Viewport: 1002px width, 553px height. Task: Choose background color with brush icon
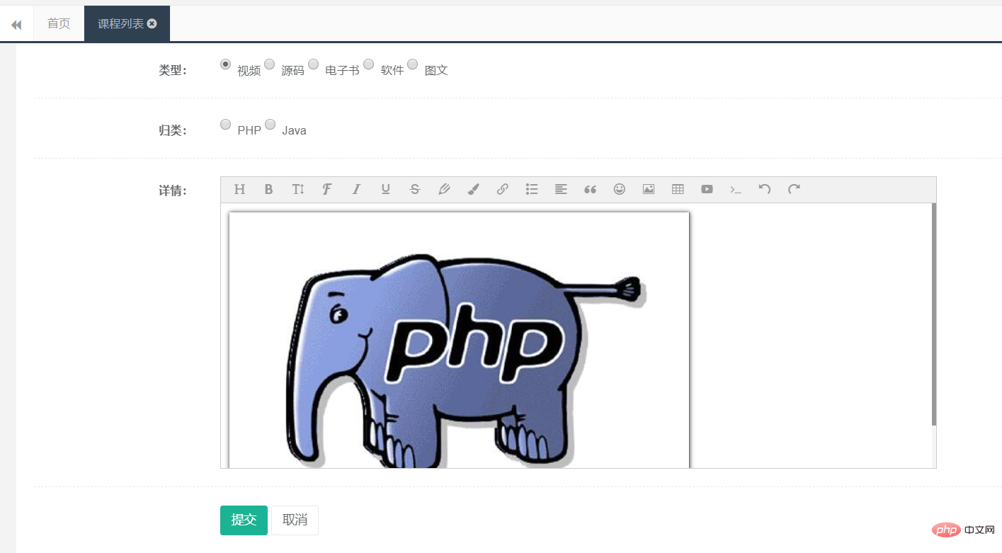click(x=473, y=189)
